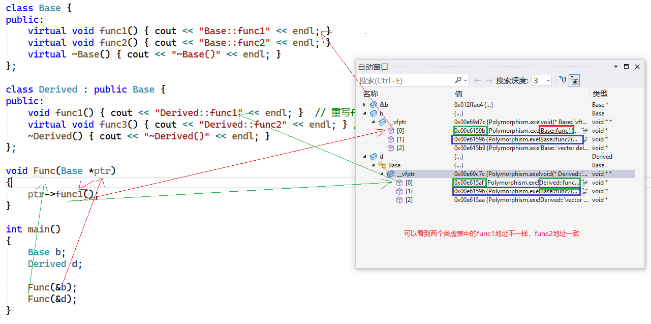Image resolution: width=651 pixels, height=324 pixels.
Task: Toggle the 'ab' display icon in Autos toolbar
Action: (x=574, y=80)
